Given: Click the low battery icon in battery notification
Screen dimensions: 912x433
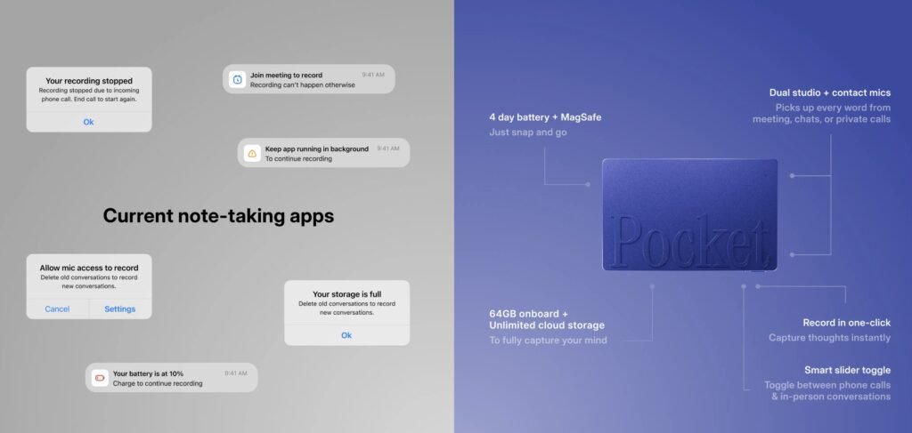Looking at the screenshot, I should coord(100,378).
